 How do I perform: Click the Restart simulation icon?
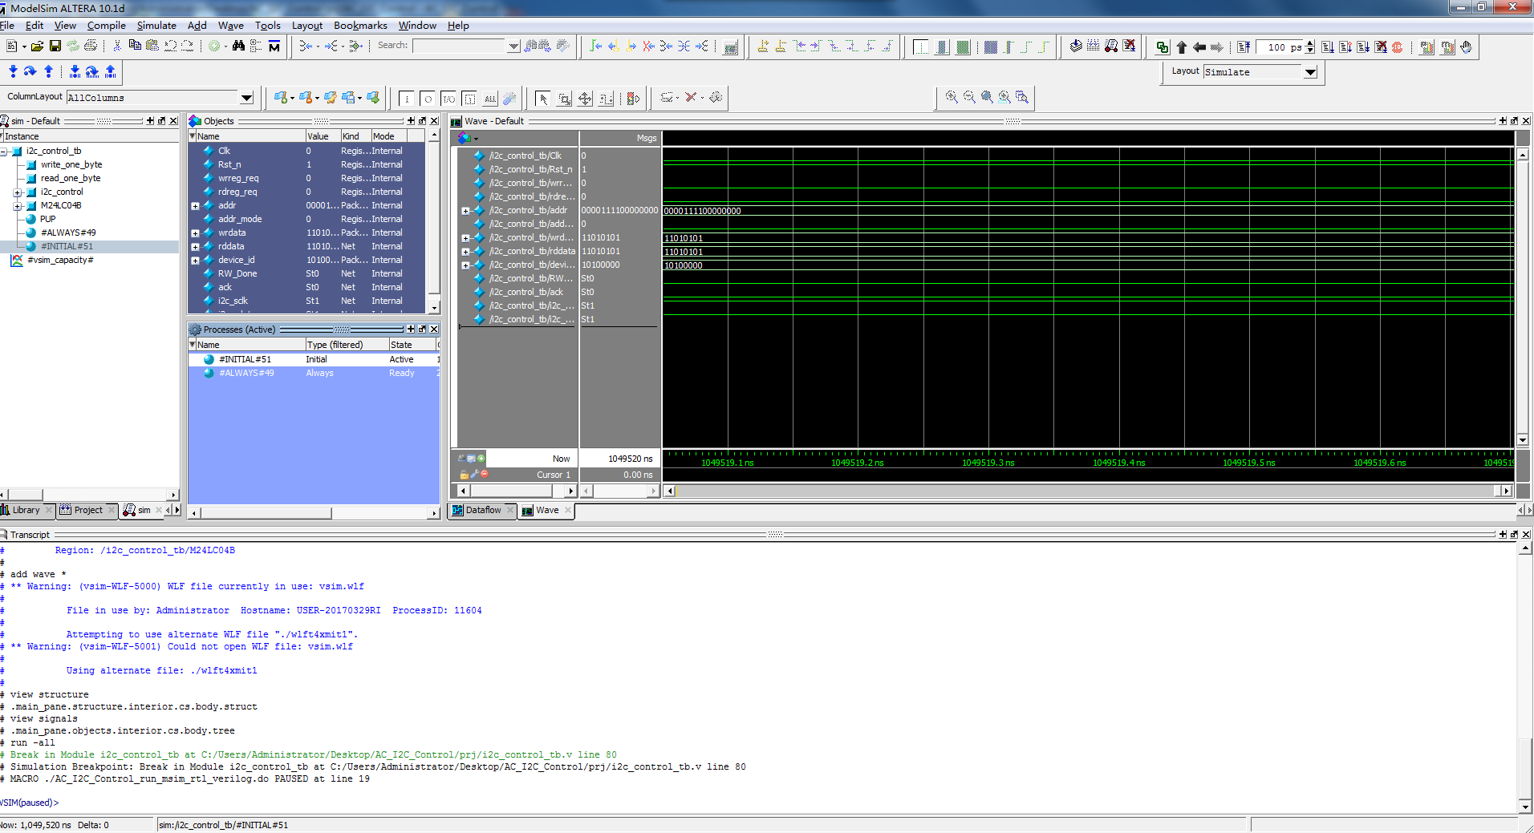point(1244,47)
